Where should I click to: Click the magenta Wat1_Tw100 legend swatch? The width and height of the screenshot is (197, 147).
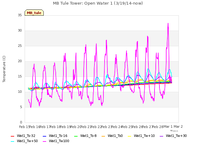[44, 141]
